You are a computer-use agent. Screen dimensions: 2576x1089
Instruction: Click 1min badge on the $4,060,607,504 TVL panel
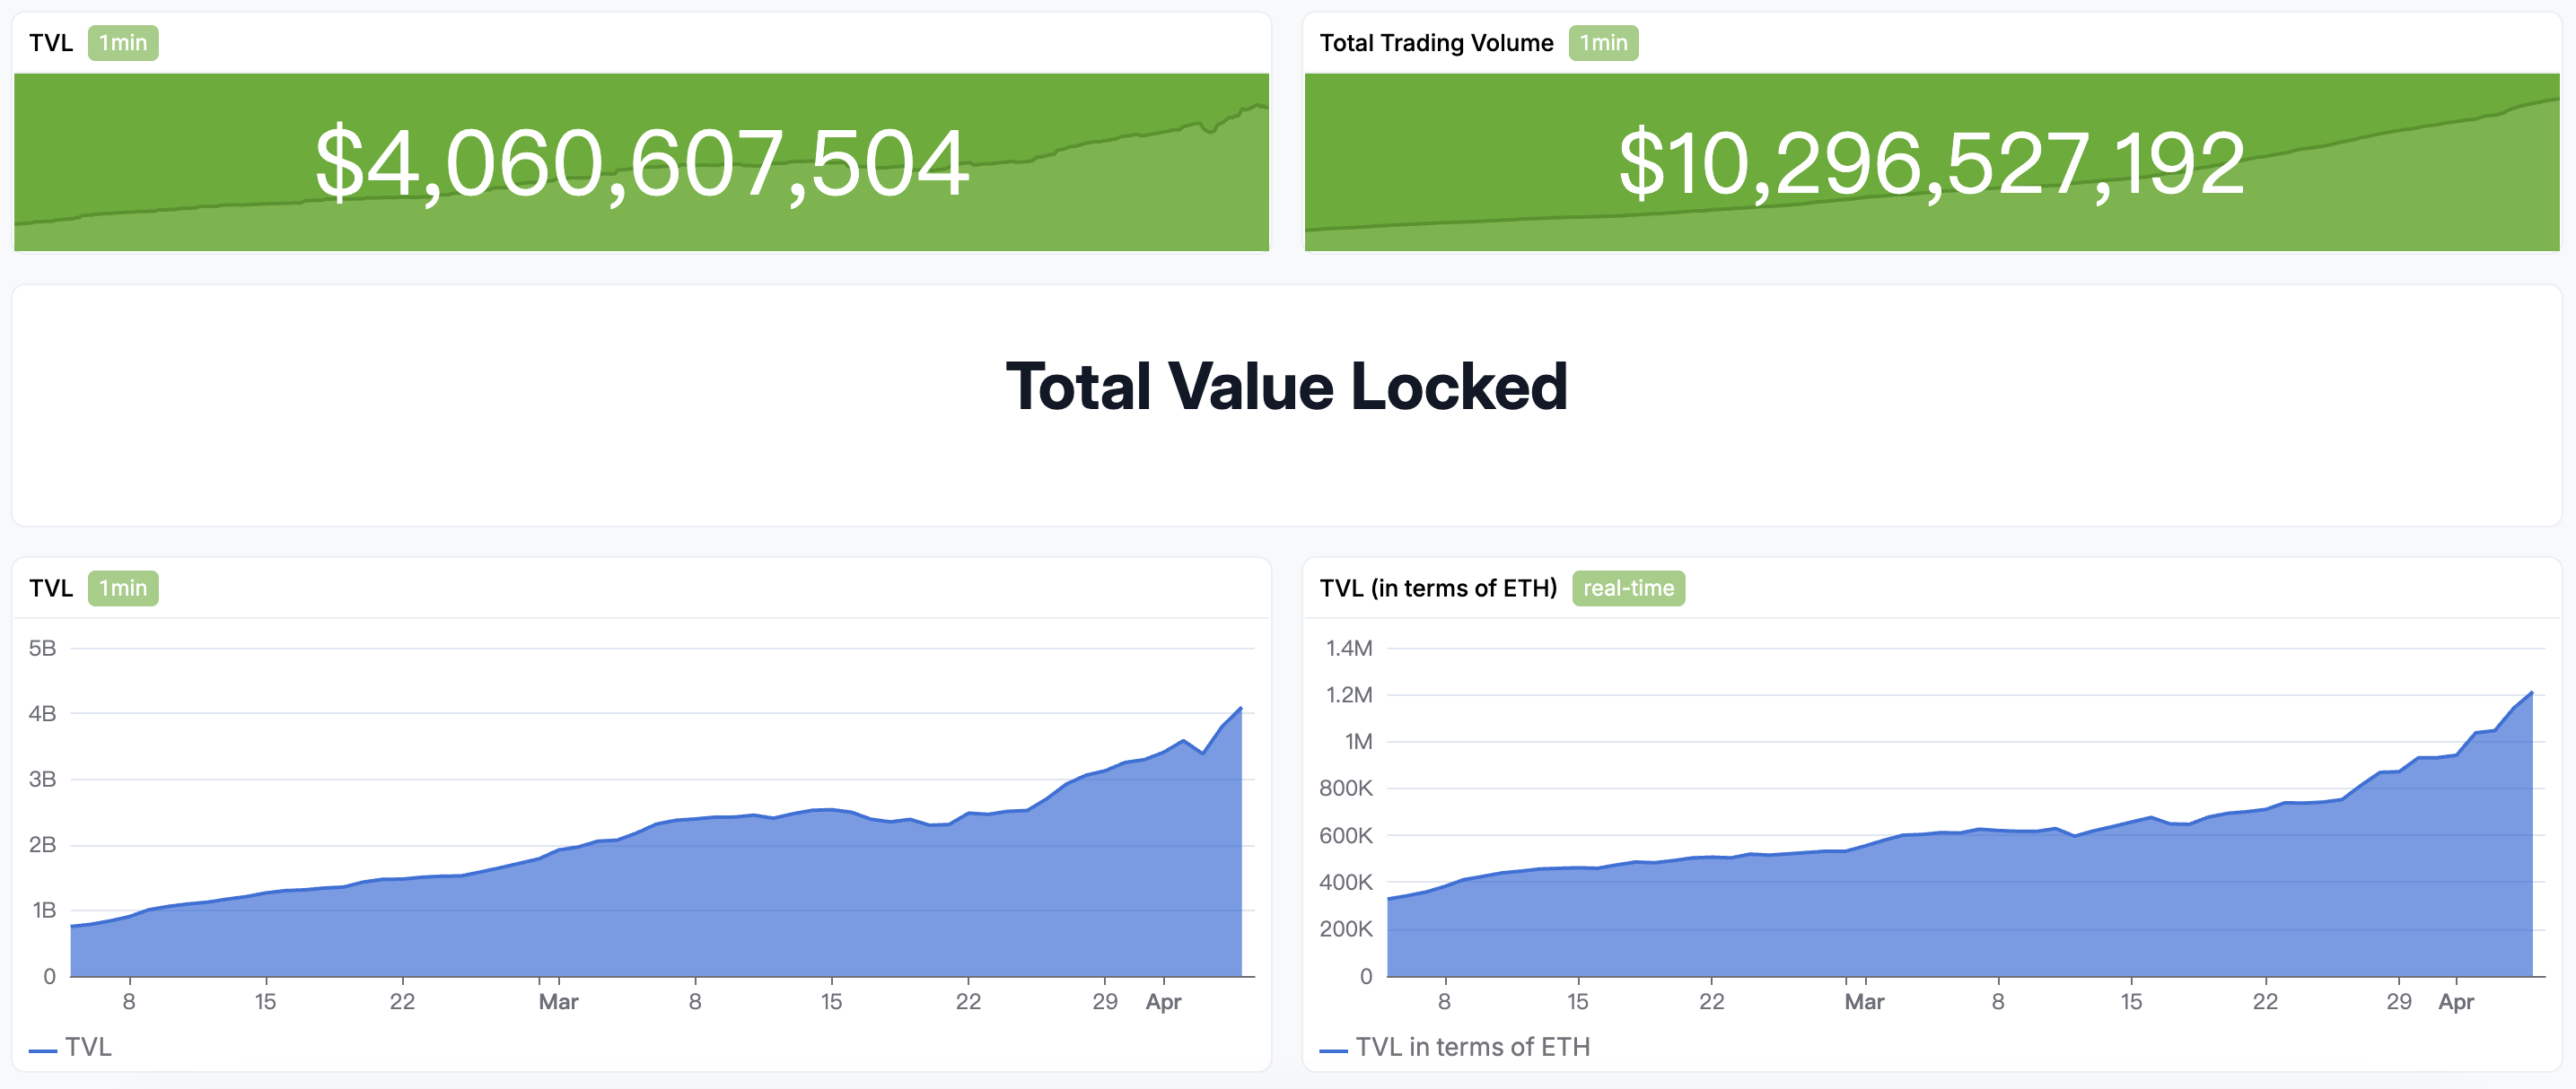coord(123,43)
